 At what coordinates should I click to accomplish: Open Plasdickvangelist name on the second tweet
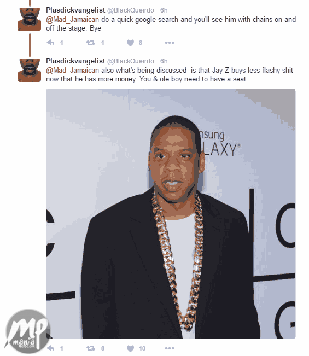pos(75,61)
